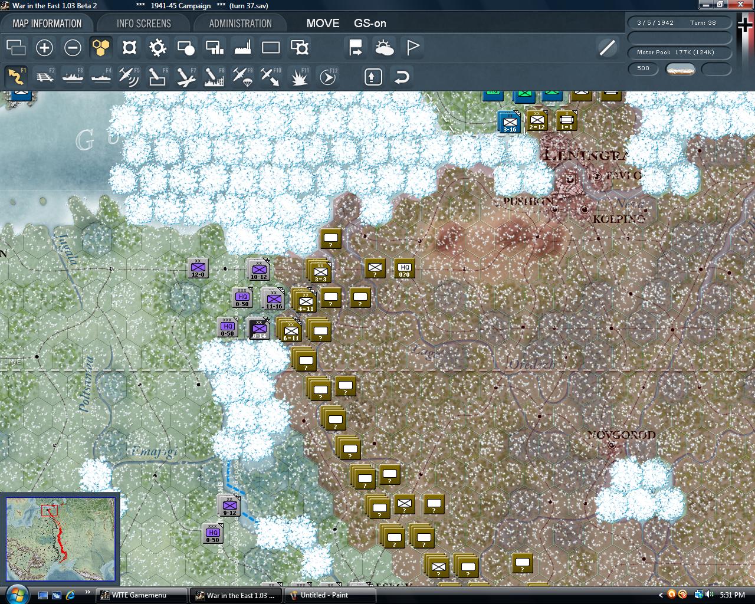Toggle the victory flag overlay icon

(412, 47)
